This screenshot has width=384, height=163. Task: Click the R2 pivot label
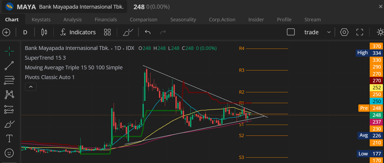point(242,92)
